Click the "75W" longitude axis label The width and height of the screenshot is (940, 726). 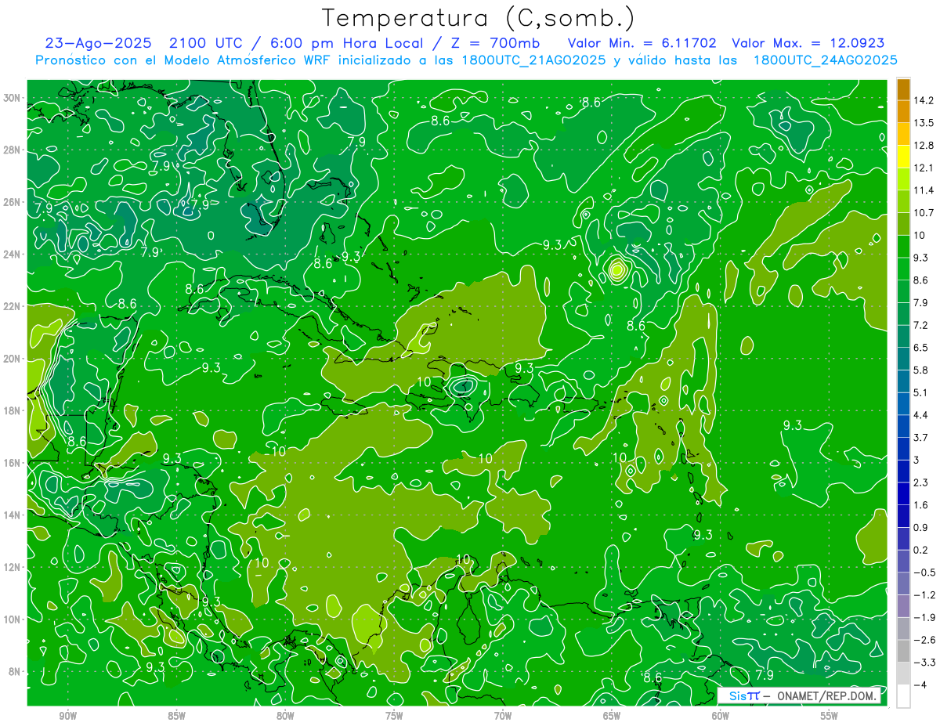[394, 716]
